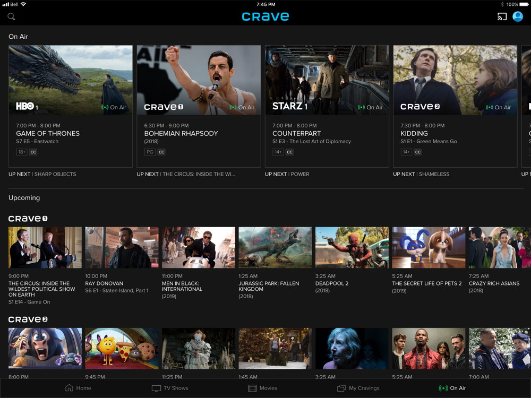531x398 pixels.
Task: Tap the Crave 1 logo in Upcoming section
Action: click(x=28, y=219)
